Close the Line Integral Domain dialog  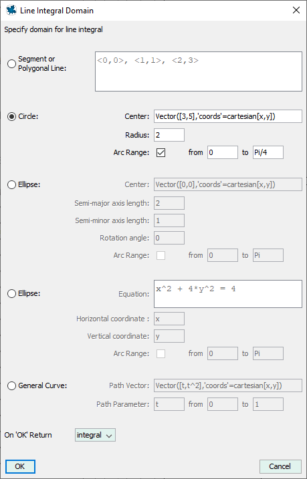pos(296,11)
